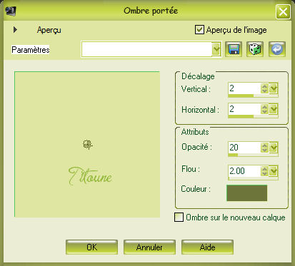Click inside the Opacité value field
Screen dimensions: 295x266
point(244,148)
